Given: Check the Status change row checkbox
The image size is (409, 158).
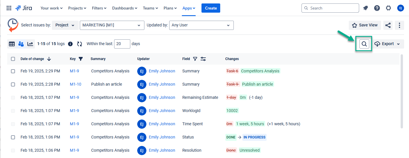Looking at the screenshot, I should click(x=13, y=137).
